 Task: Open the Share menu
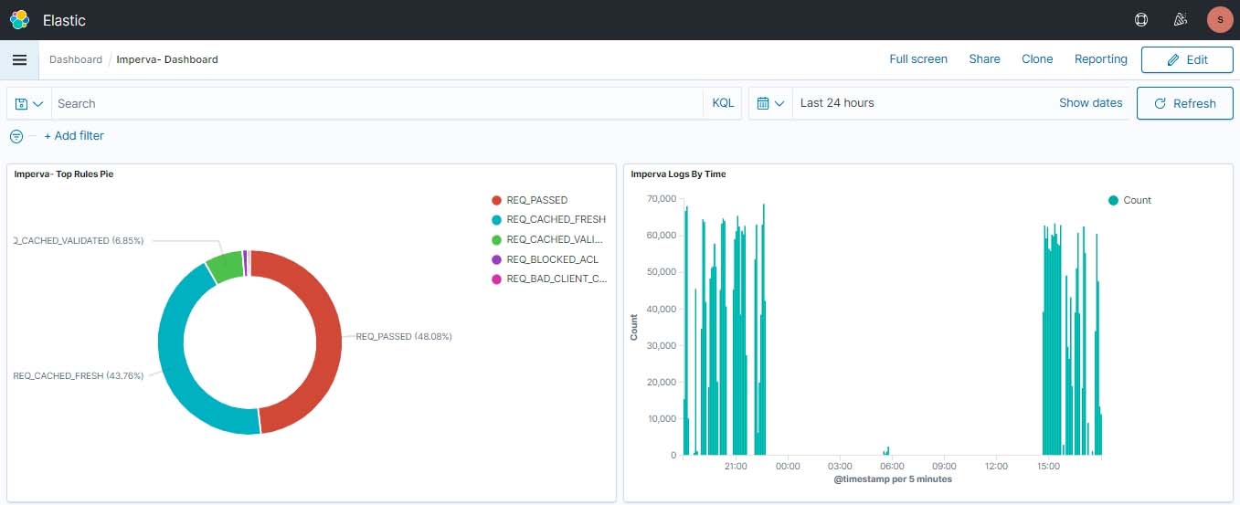pos(984,59)
